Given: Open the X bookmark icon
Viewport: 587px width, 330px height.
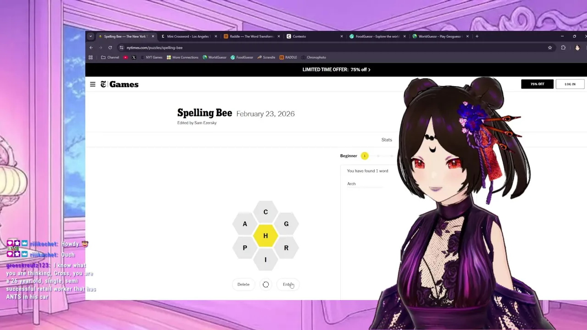Looking at the screenshot, I should pyautogui.click(x=134, y=57).
